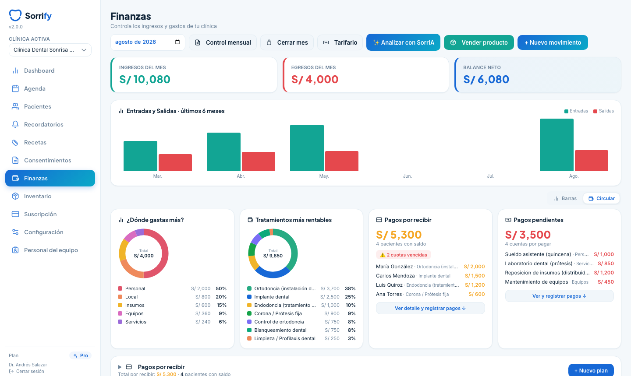Toggle the Salidas legend series

click(x=603, y=111)
